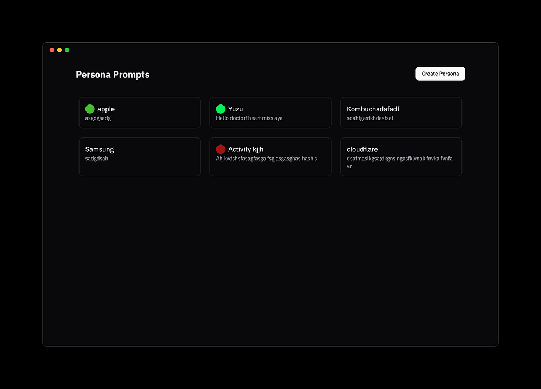Select the cloudflare persona name
541x389 pixels.
(x=362, y=149)
